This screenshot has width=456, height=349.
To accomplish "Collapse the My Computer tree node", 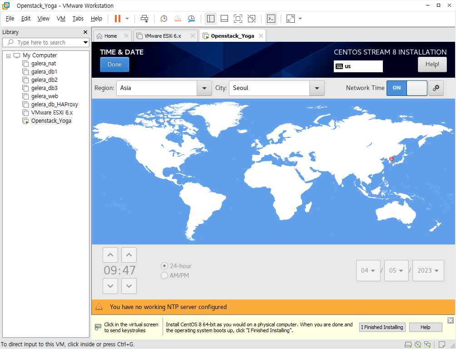I will point(9,55).
